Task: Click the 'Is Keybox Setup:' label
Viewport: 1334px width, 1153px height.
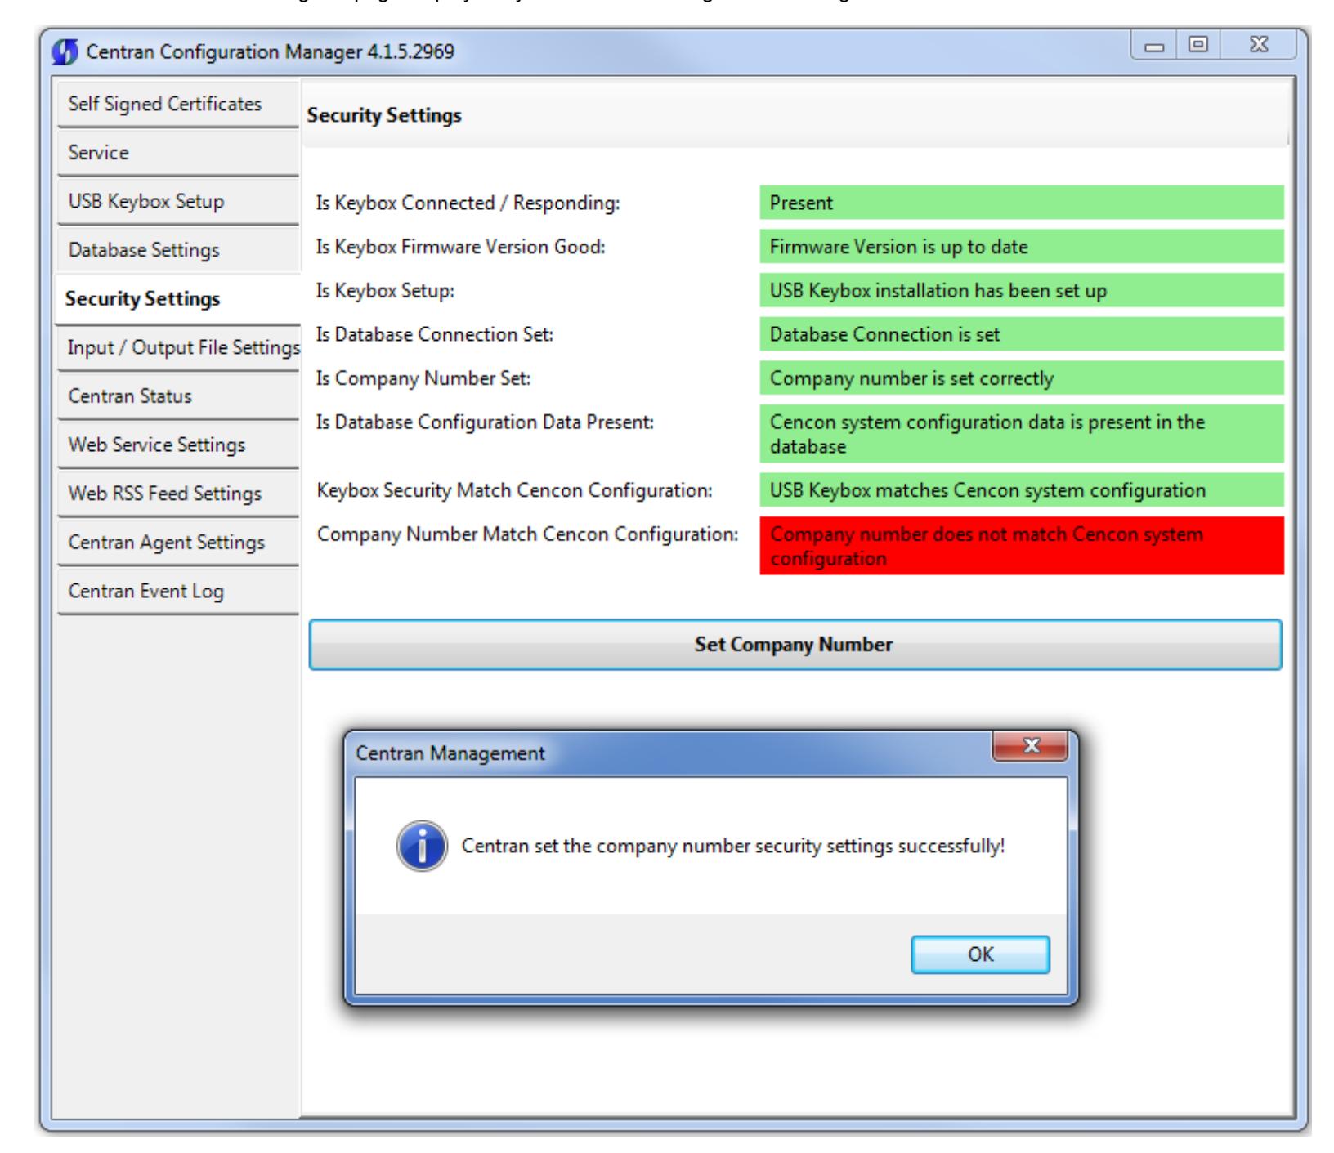Action: 386,291
